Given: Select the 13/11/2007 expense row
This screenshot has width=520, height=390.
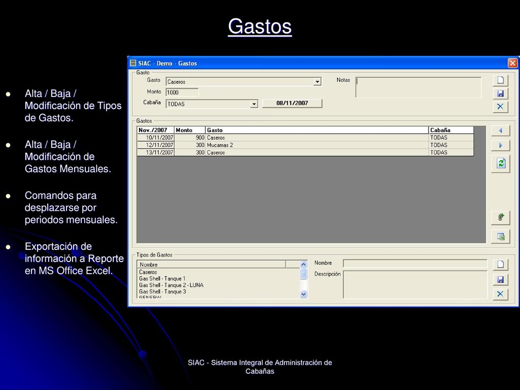Looking at the screenshot, I should pos(305,152).
